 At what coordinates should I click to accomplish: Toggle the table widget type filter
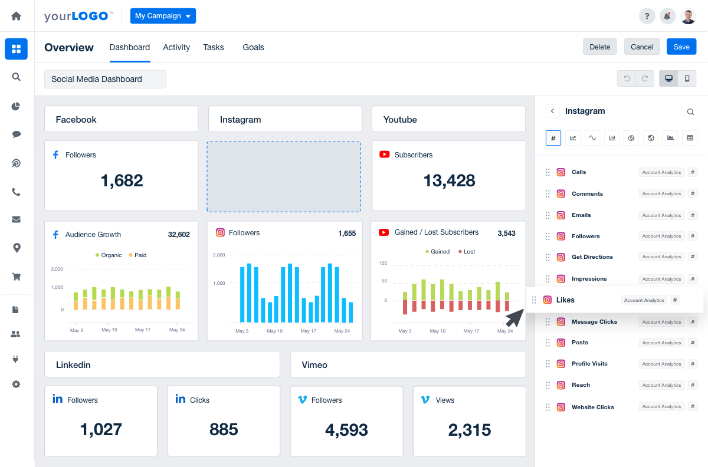click(x=690, y=138)
